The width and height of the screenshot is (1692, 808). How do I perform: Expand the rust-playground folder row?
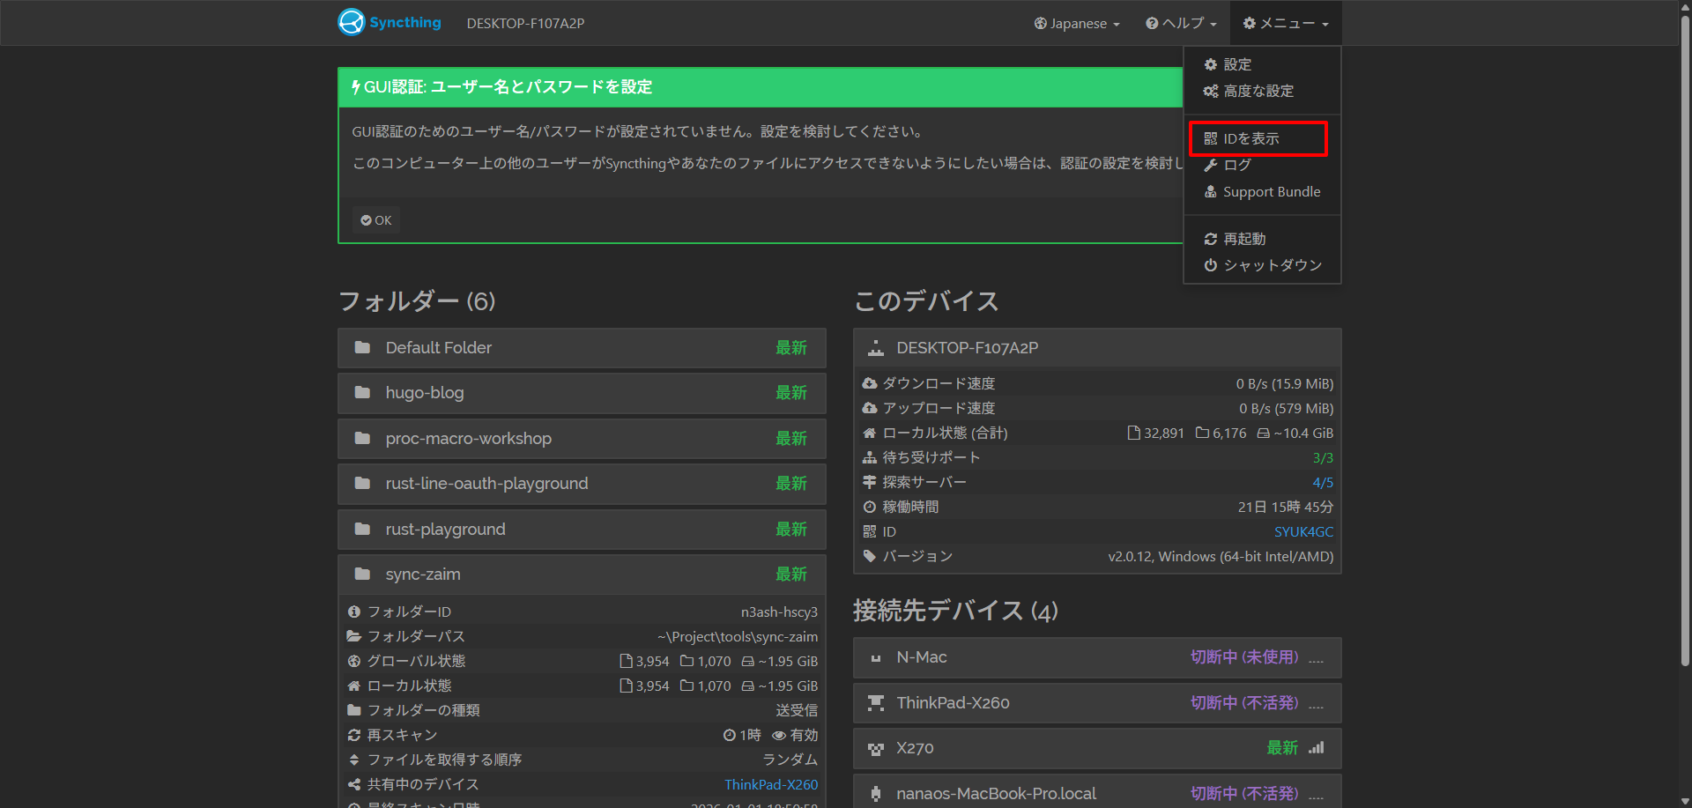pos(581,530)
